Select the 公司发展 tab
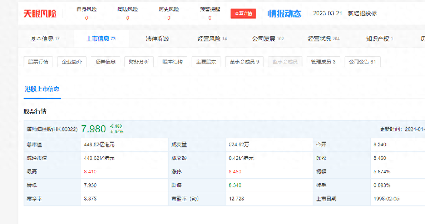Image resolution: width=425 pixels, height=224 pixels. click(267, 39)
